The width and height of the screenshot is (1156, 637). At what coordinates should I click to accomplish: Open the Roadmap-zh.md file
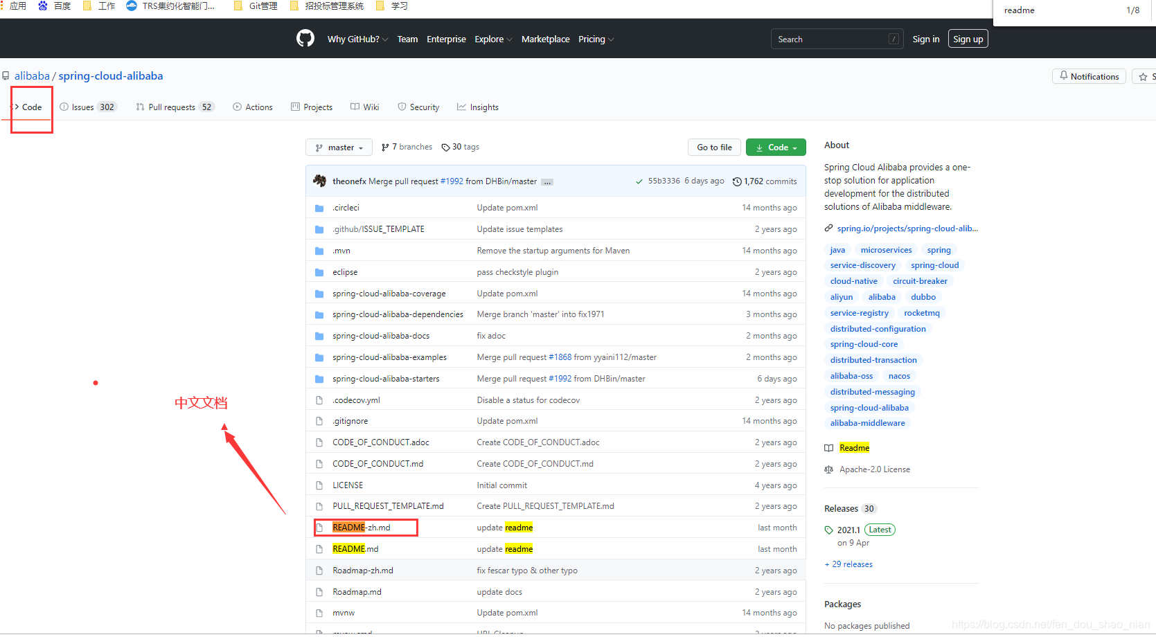point(363,571)
